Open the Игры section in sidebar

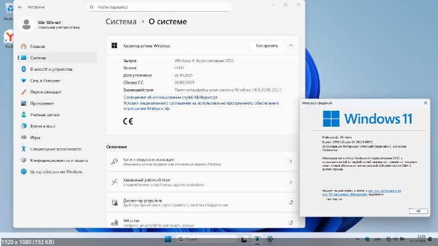24,137
